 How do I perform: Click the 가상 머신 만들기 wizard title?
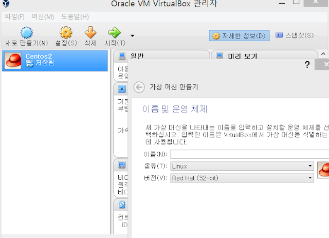click(174, 87)
